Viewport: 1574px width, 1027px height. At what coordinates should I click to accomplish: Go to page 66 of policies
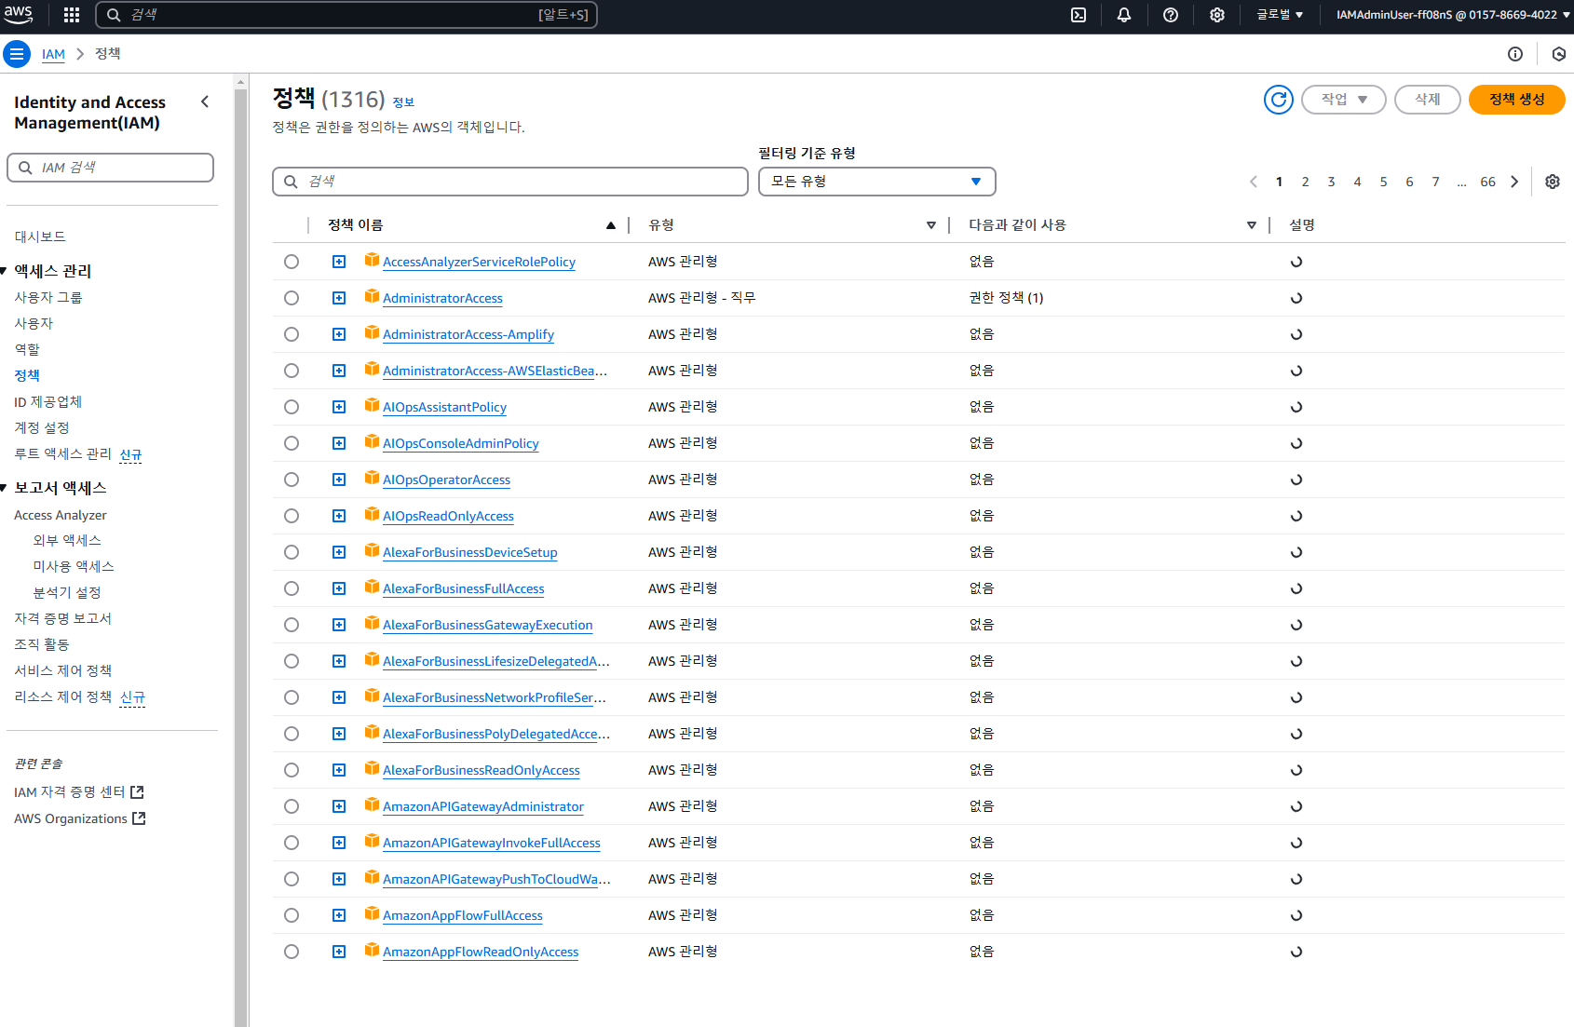1488,182
